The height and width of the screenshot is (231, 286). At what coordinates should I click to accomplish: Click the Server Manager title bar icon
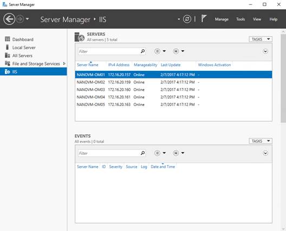click(5, 4)
